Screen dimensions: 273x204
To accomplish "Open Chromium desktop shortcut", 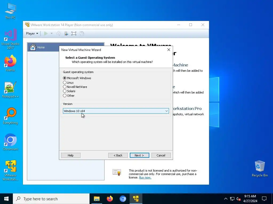I will click(10, 142).
